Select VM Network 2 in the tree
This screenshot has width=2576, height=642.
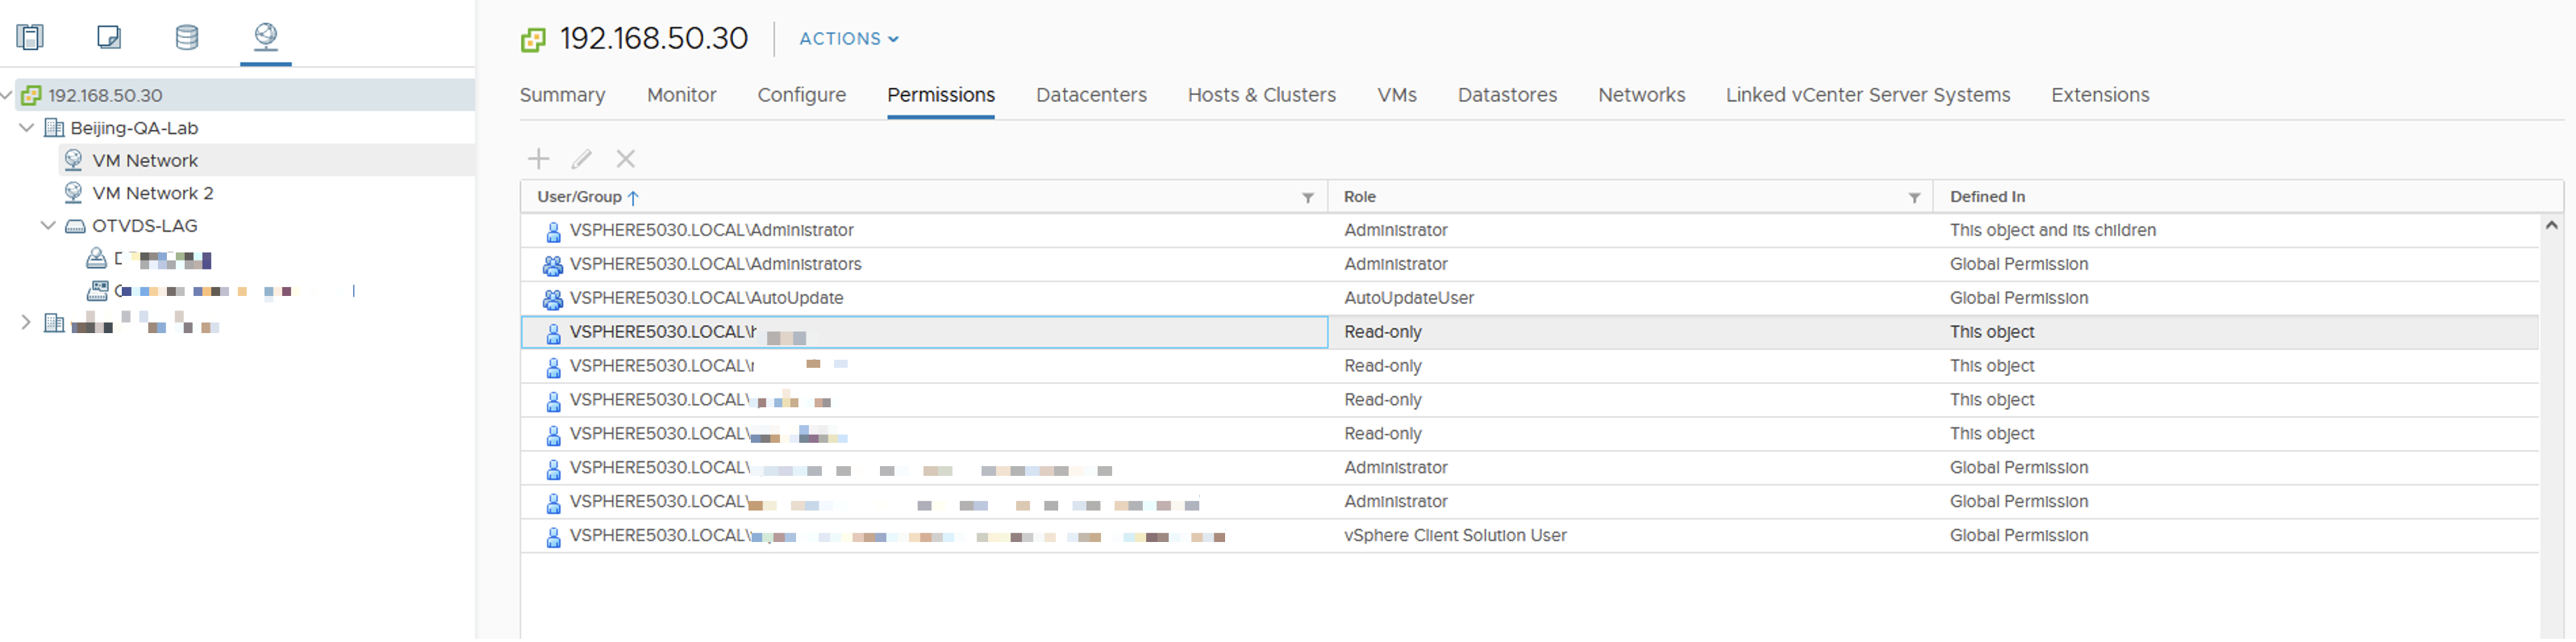tap(153, 193)
